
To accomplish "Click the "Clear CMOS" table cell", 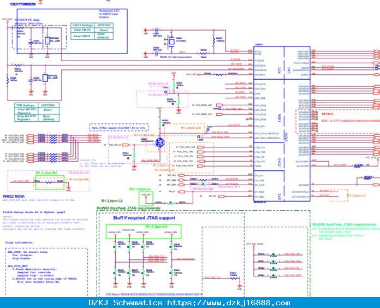I will coord(82,30).
